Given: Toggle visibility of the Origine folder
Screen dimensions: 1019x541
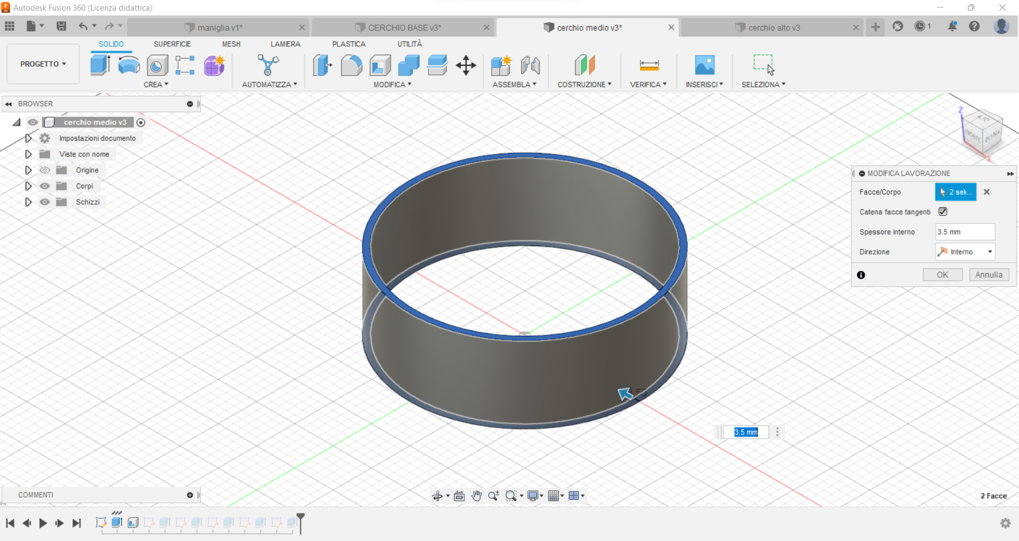Looking at the screenshot, I should [45, 170].
